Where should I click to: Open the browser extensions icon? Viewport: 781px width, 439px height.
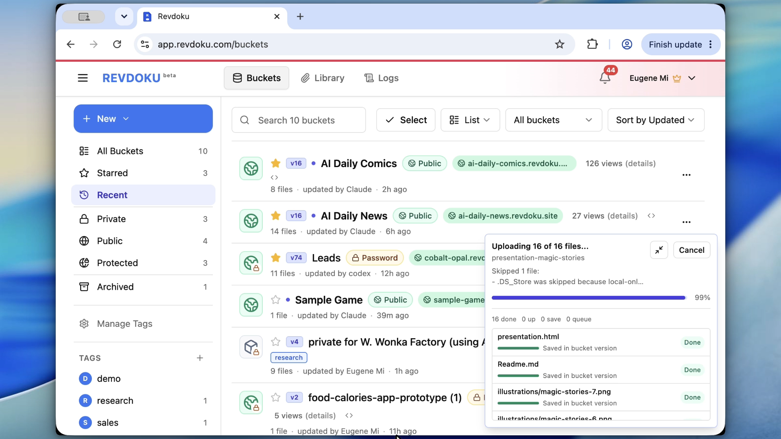592,44
